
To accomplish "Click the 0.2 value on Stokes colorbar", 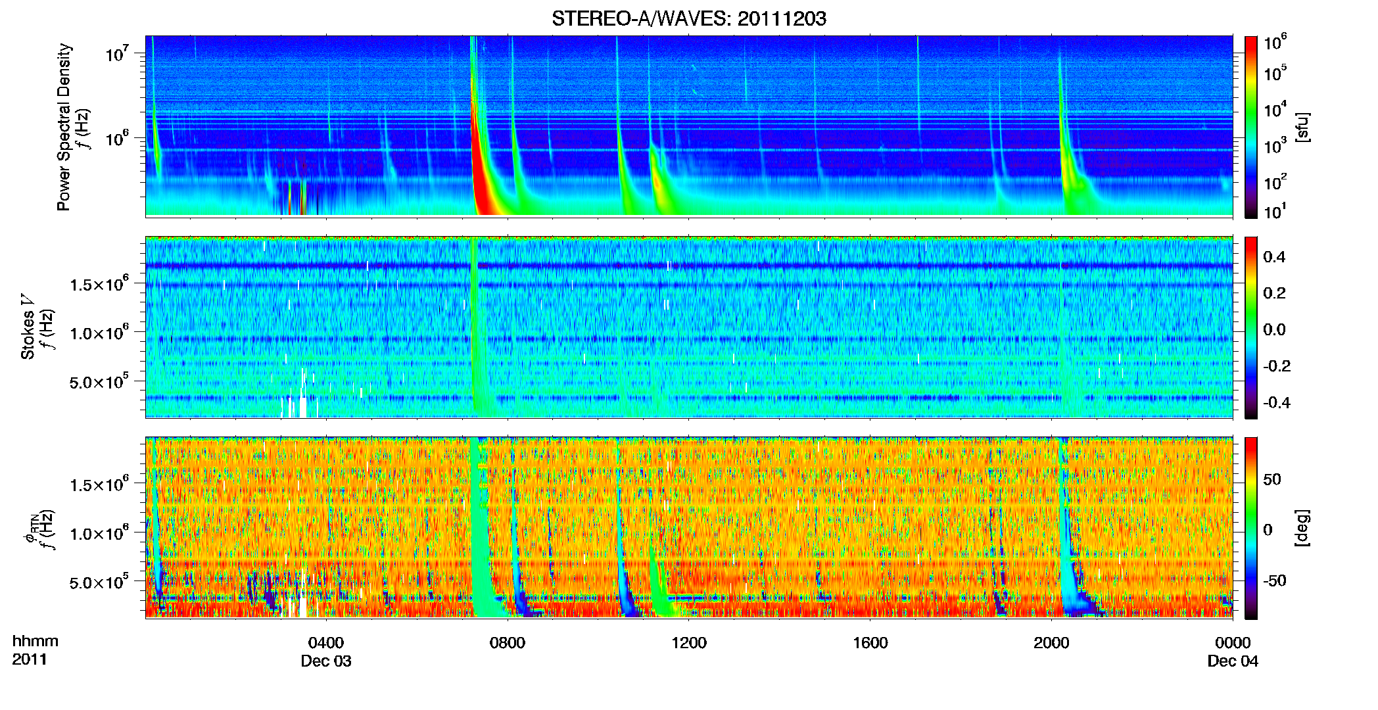I will (x=1274, y=293).
